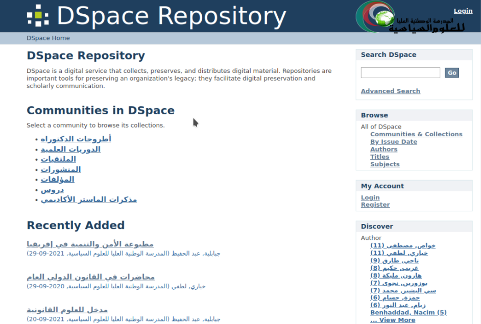Open DSpace Home breadcrumb
Viewport: 481px width, 324px height.
pos(48,38)
